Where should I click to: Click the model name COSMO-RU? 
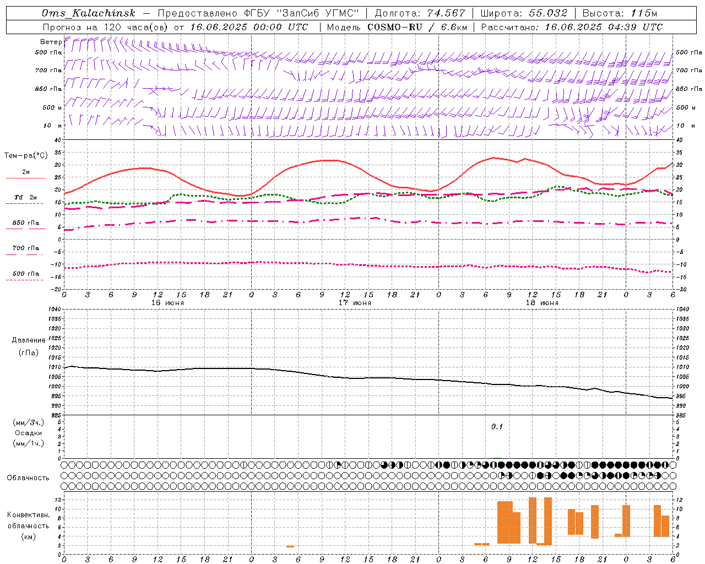tap(395, 27)
